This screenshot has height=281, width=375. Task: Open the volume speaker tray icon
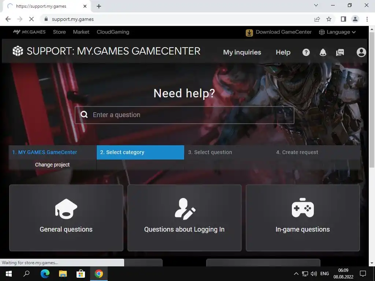(x=313, y=274)
